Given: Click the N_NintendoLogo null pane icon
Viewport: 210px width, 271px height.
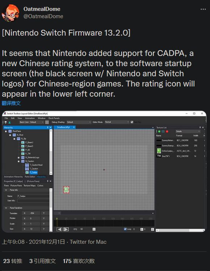Looking at the screenshot, I should pos(23,157).
